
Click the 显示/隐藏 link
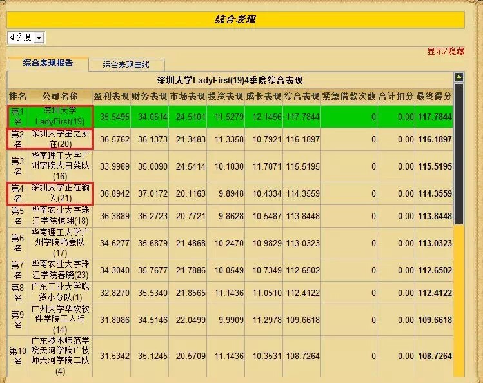click(x=446, y=51)
